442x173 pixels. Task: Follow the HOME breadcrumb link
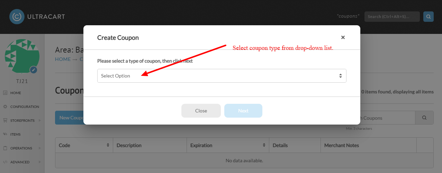63,59
